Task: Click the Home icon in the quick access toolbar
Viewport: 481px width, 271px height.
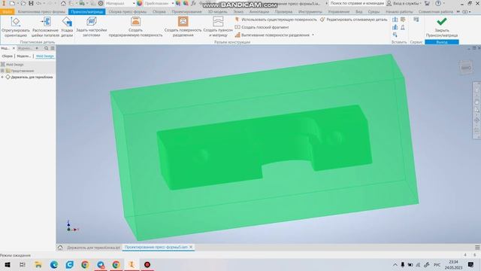Action: click(x=63, y=3)
